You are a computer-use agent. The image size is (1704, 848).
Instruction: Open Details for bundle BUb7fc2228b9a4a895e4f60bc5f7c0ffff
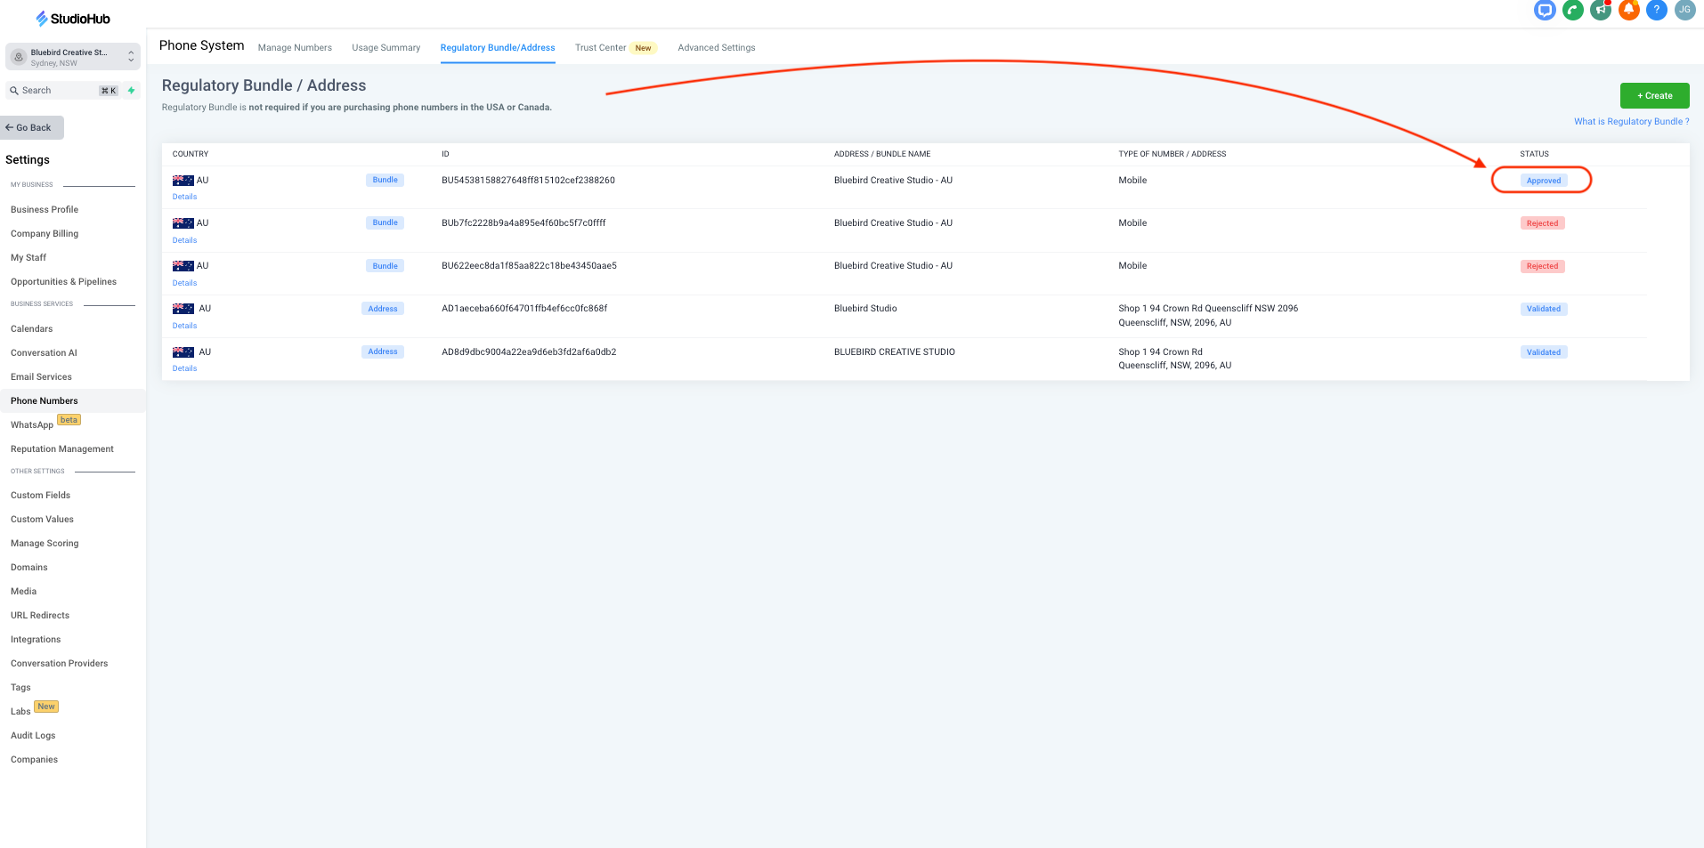coord(185,240)
